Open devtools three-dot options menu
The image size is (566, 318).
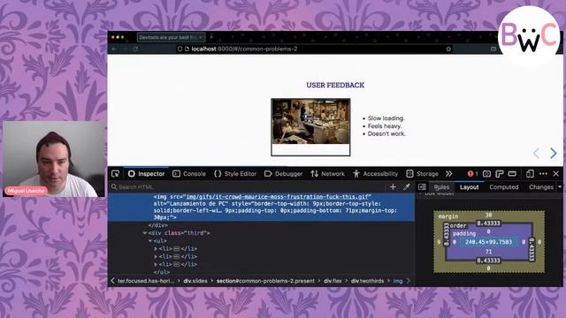tap(543, 174)
